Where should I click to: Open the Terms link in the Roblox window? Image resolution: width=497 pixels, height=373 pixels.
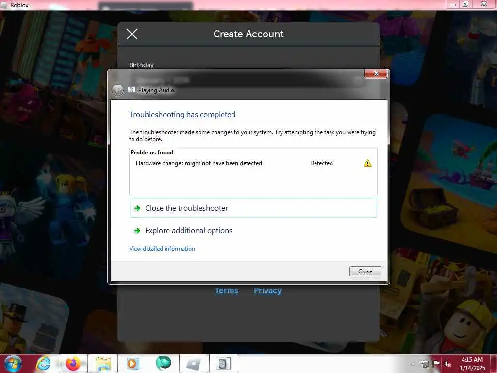tap(227, 290)
